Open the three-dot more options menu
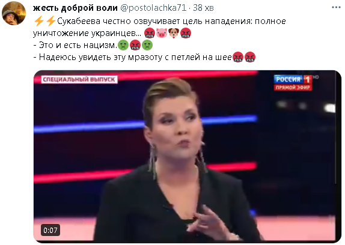The height and width of the screenshot is (245, 345). [x=336, y=7]
